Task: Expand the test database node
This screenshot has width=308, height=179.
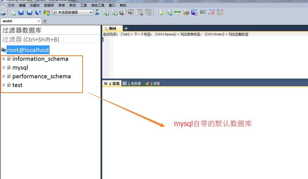Action: (x=4, y=85)
